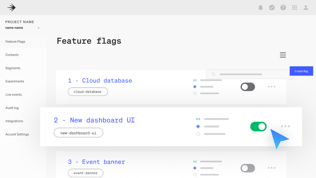The height and width of the screenshot is (178, 316).
Task: Enable the Cloud database flag toggle
Action: 248,87
